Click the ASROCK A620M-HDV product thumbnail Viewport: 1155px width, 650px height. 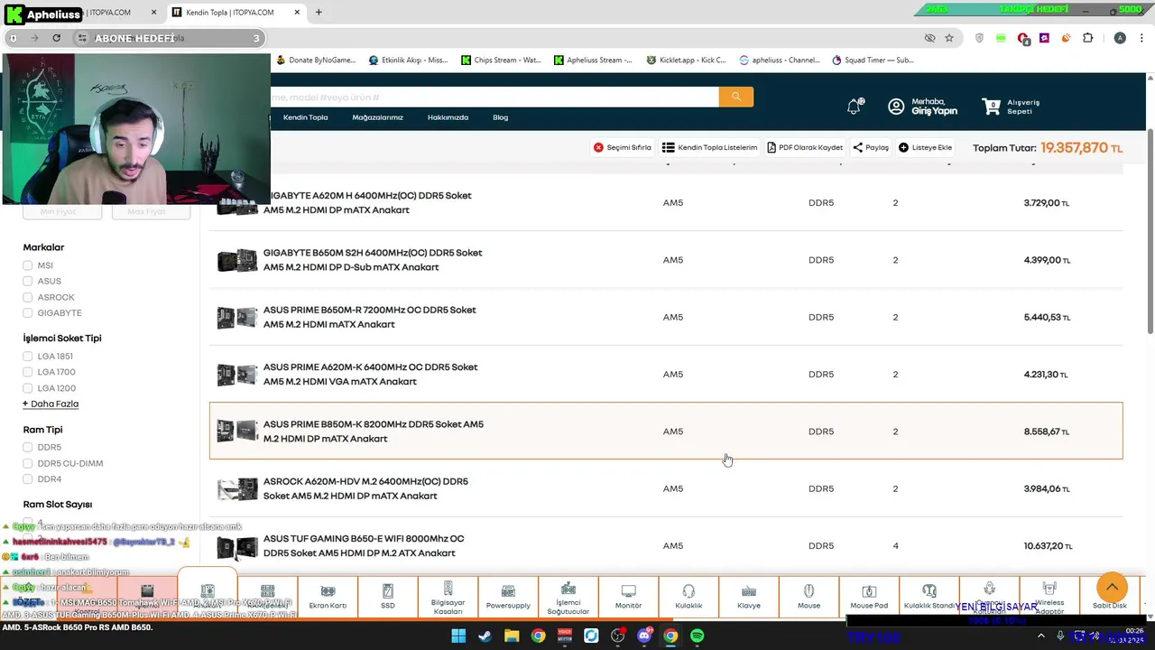[x=237, y=488]
